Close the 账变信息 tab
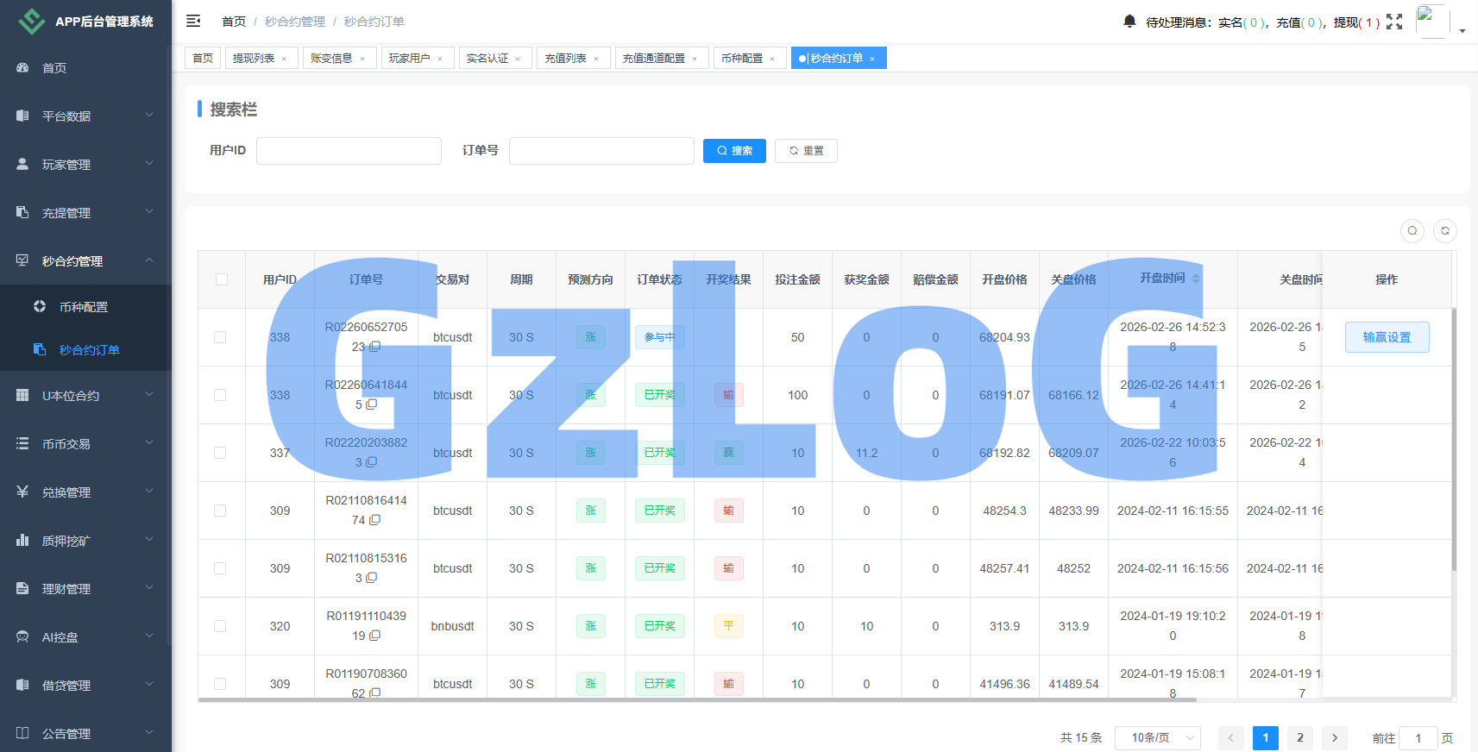 click(362, 59)
